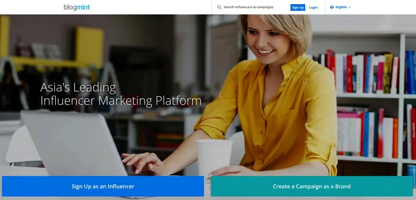Expand the chevron next to English
The image size is (416, 200).
(350, 7)
